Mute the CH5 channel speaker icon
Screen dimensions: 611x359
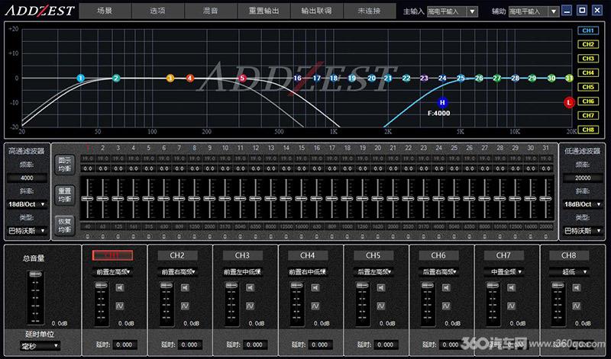pyautogui.click(x=380, y=288)
